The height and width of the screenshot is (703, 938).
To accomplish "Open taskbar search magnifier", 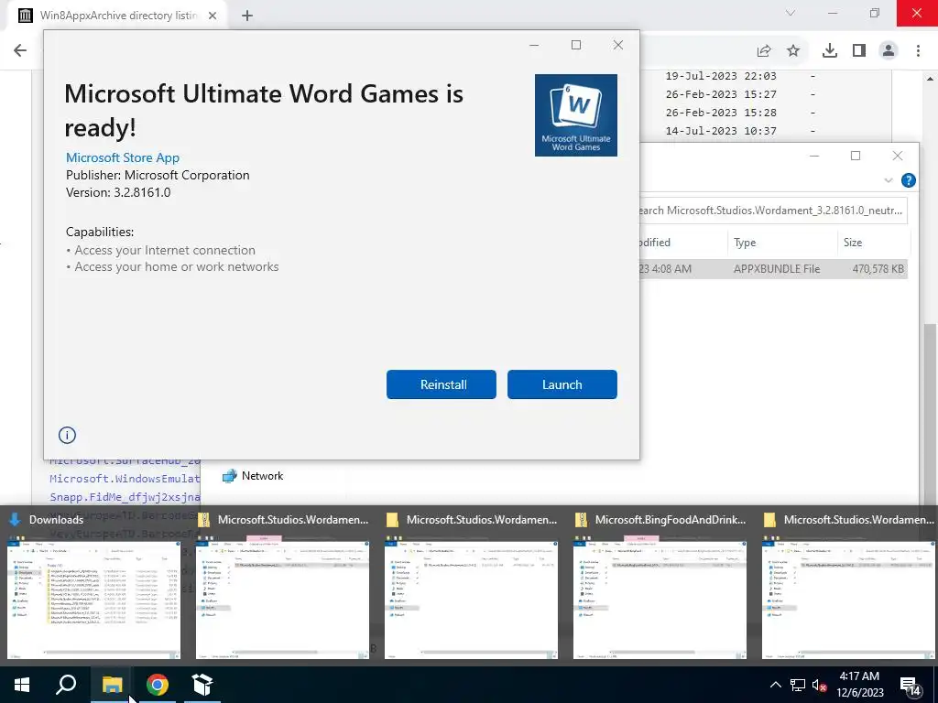I will click(66, 685).
